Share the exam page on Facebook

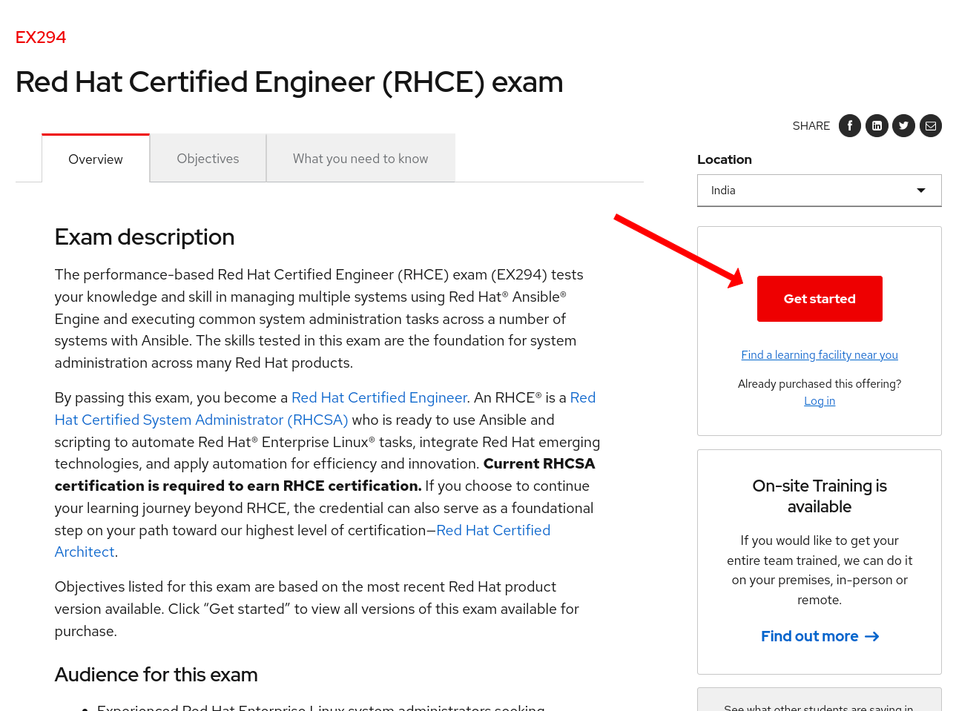849,125
